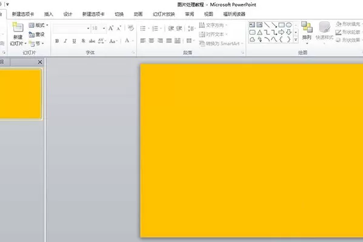Viewport: 363px width, 242px height.
Task: Open the Layout (版式) dropdown
Action: coord(38,25)
